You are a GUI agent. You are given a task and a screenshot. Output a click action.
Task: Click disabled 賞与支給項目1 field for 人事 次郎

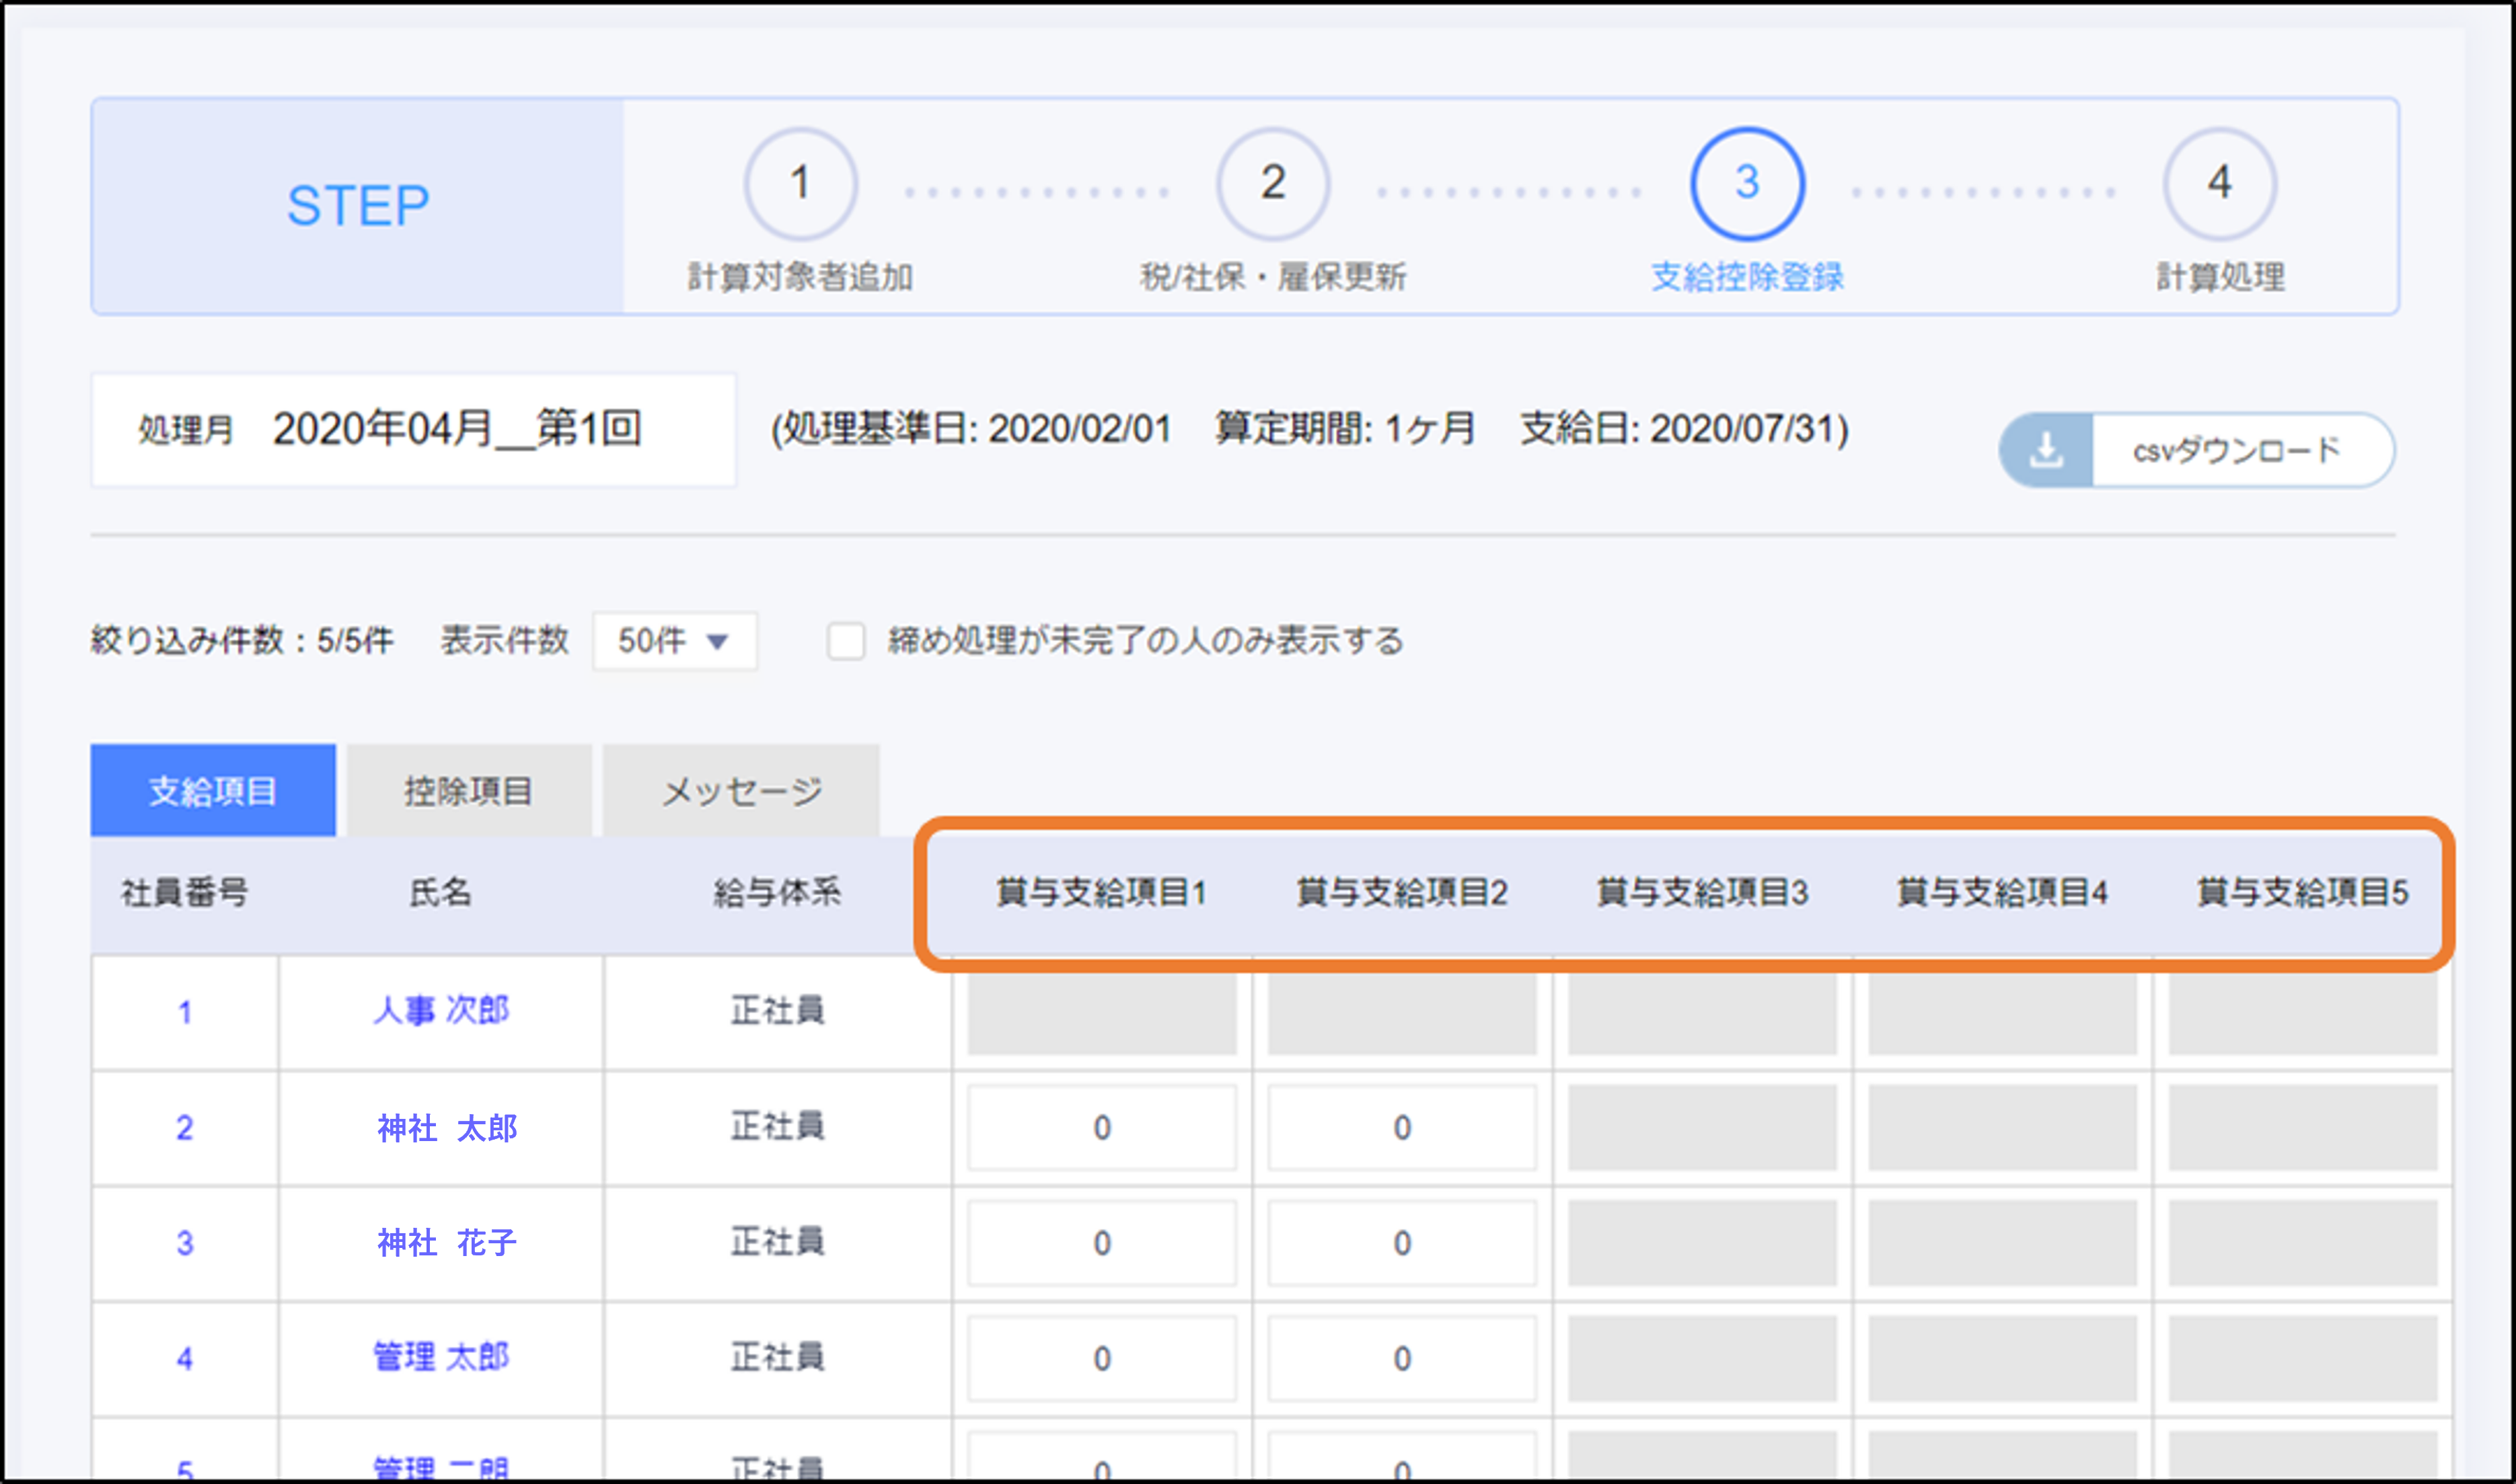pos(1101,1013)
